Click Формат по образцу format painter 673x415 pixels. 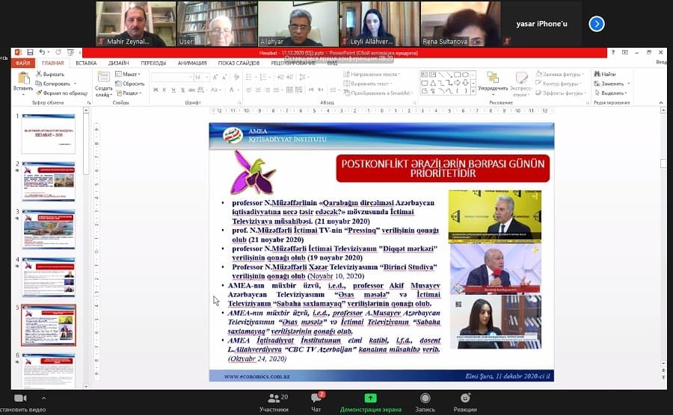point(62,93)
